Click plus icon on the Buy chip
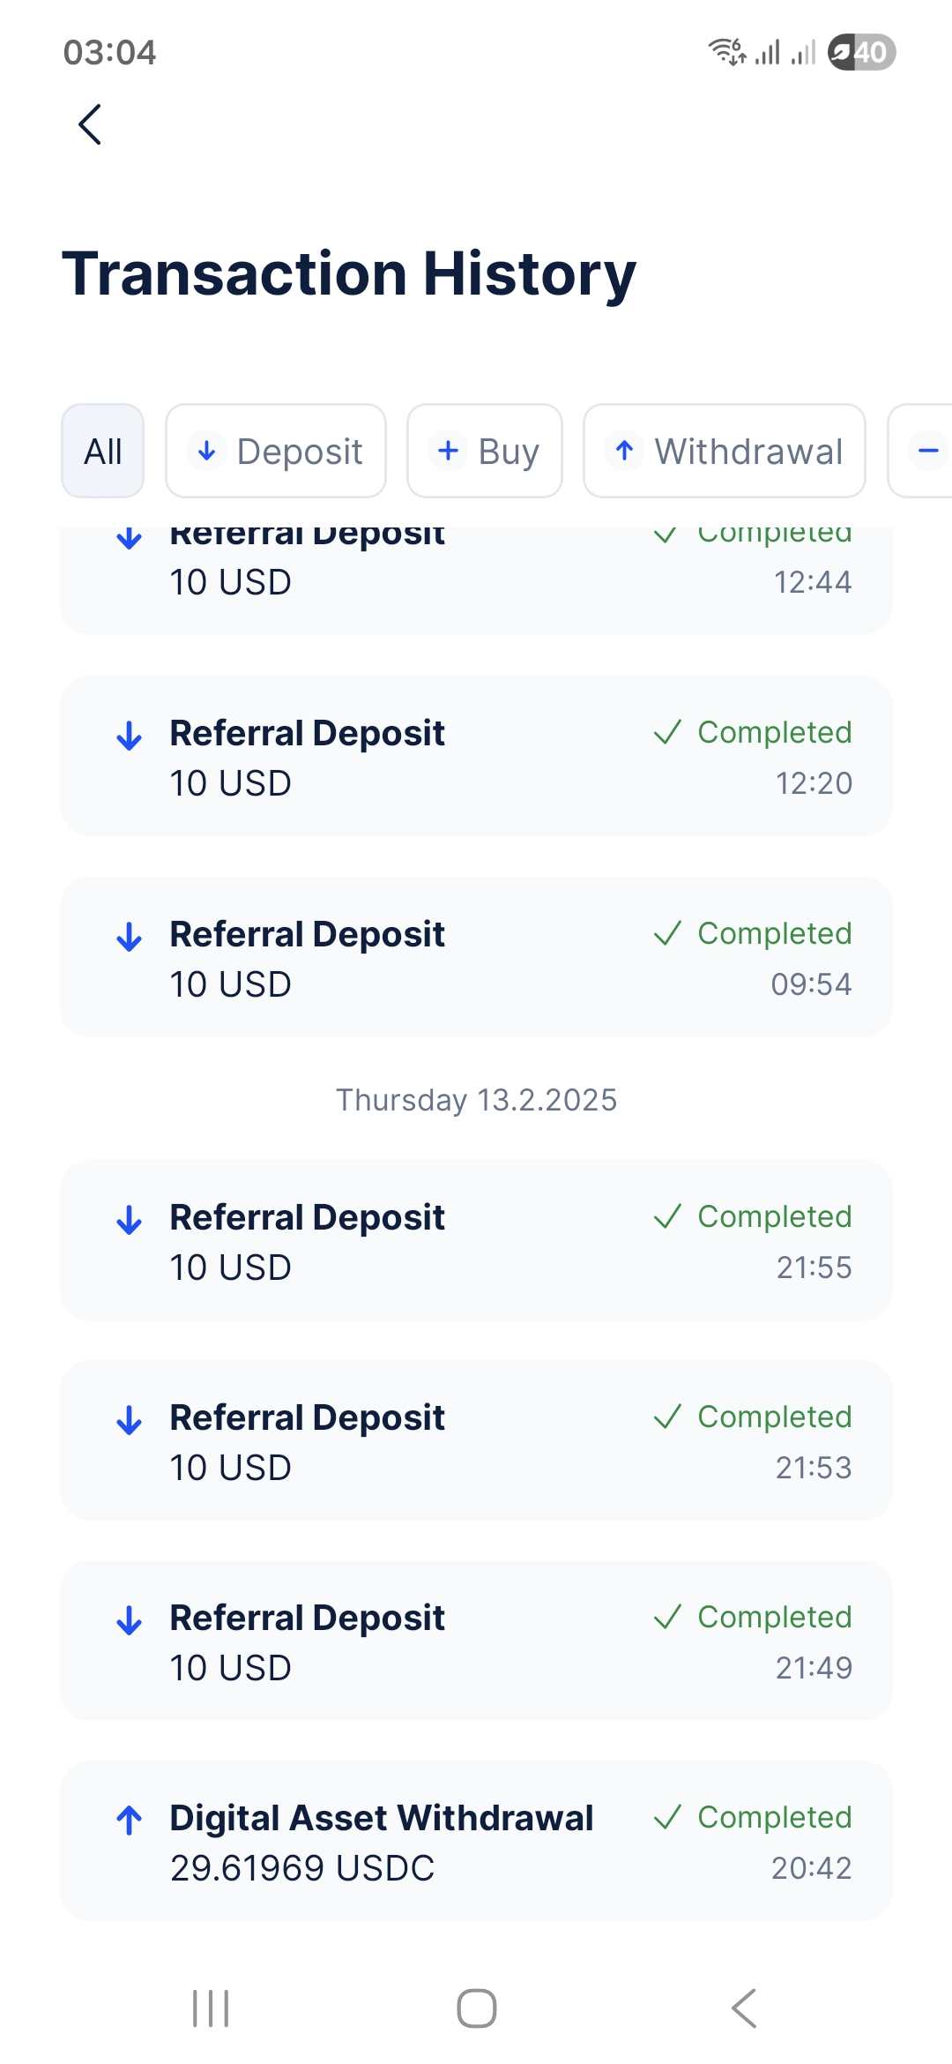952x2064 pixels. point(449,451)
